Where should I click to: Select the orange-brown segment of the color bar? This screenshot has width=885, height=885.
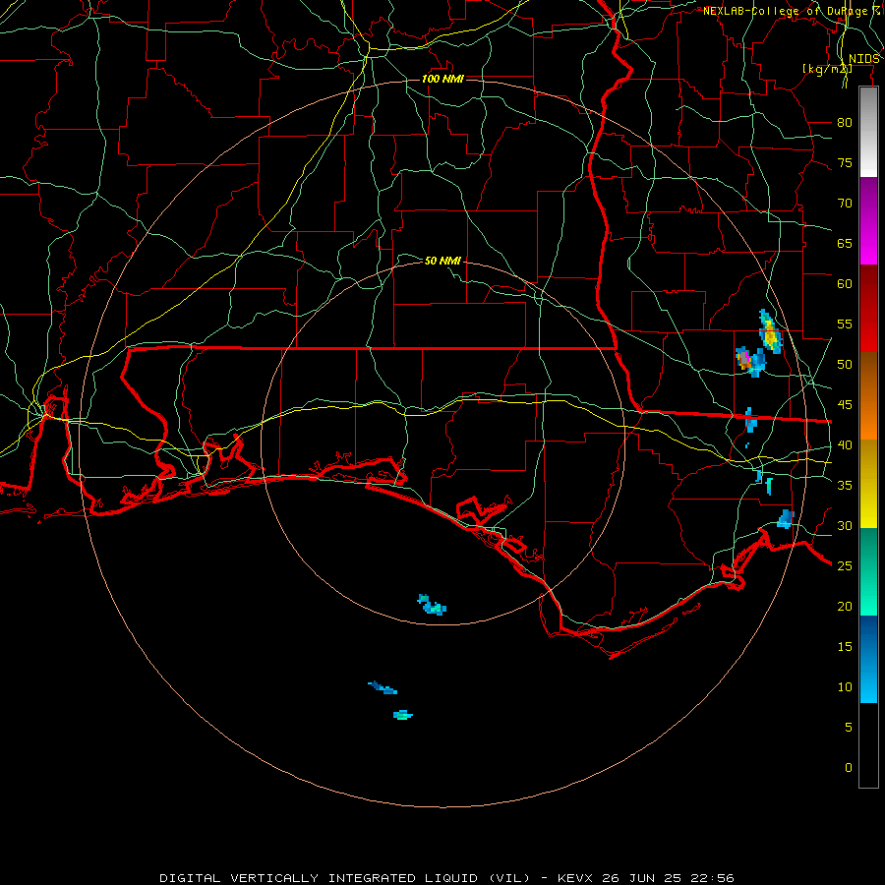(x=868, y=395)
